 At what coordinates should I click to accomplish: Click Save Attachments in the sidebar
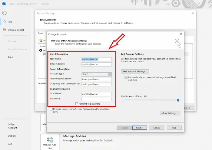click(18, 49)
